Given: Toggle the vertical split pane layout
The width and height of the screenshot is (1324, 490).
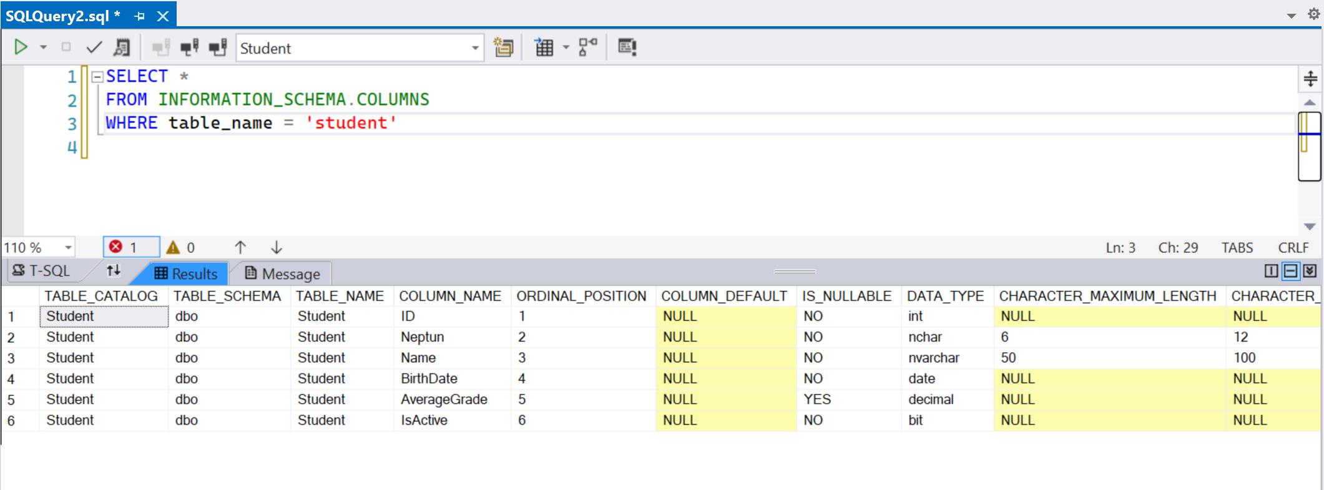Looking at the screenshot, I should click(1271, 271).
